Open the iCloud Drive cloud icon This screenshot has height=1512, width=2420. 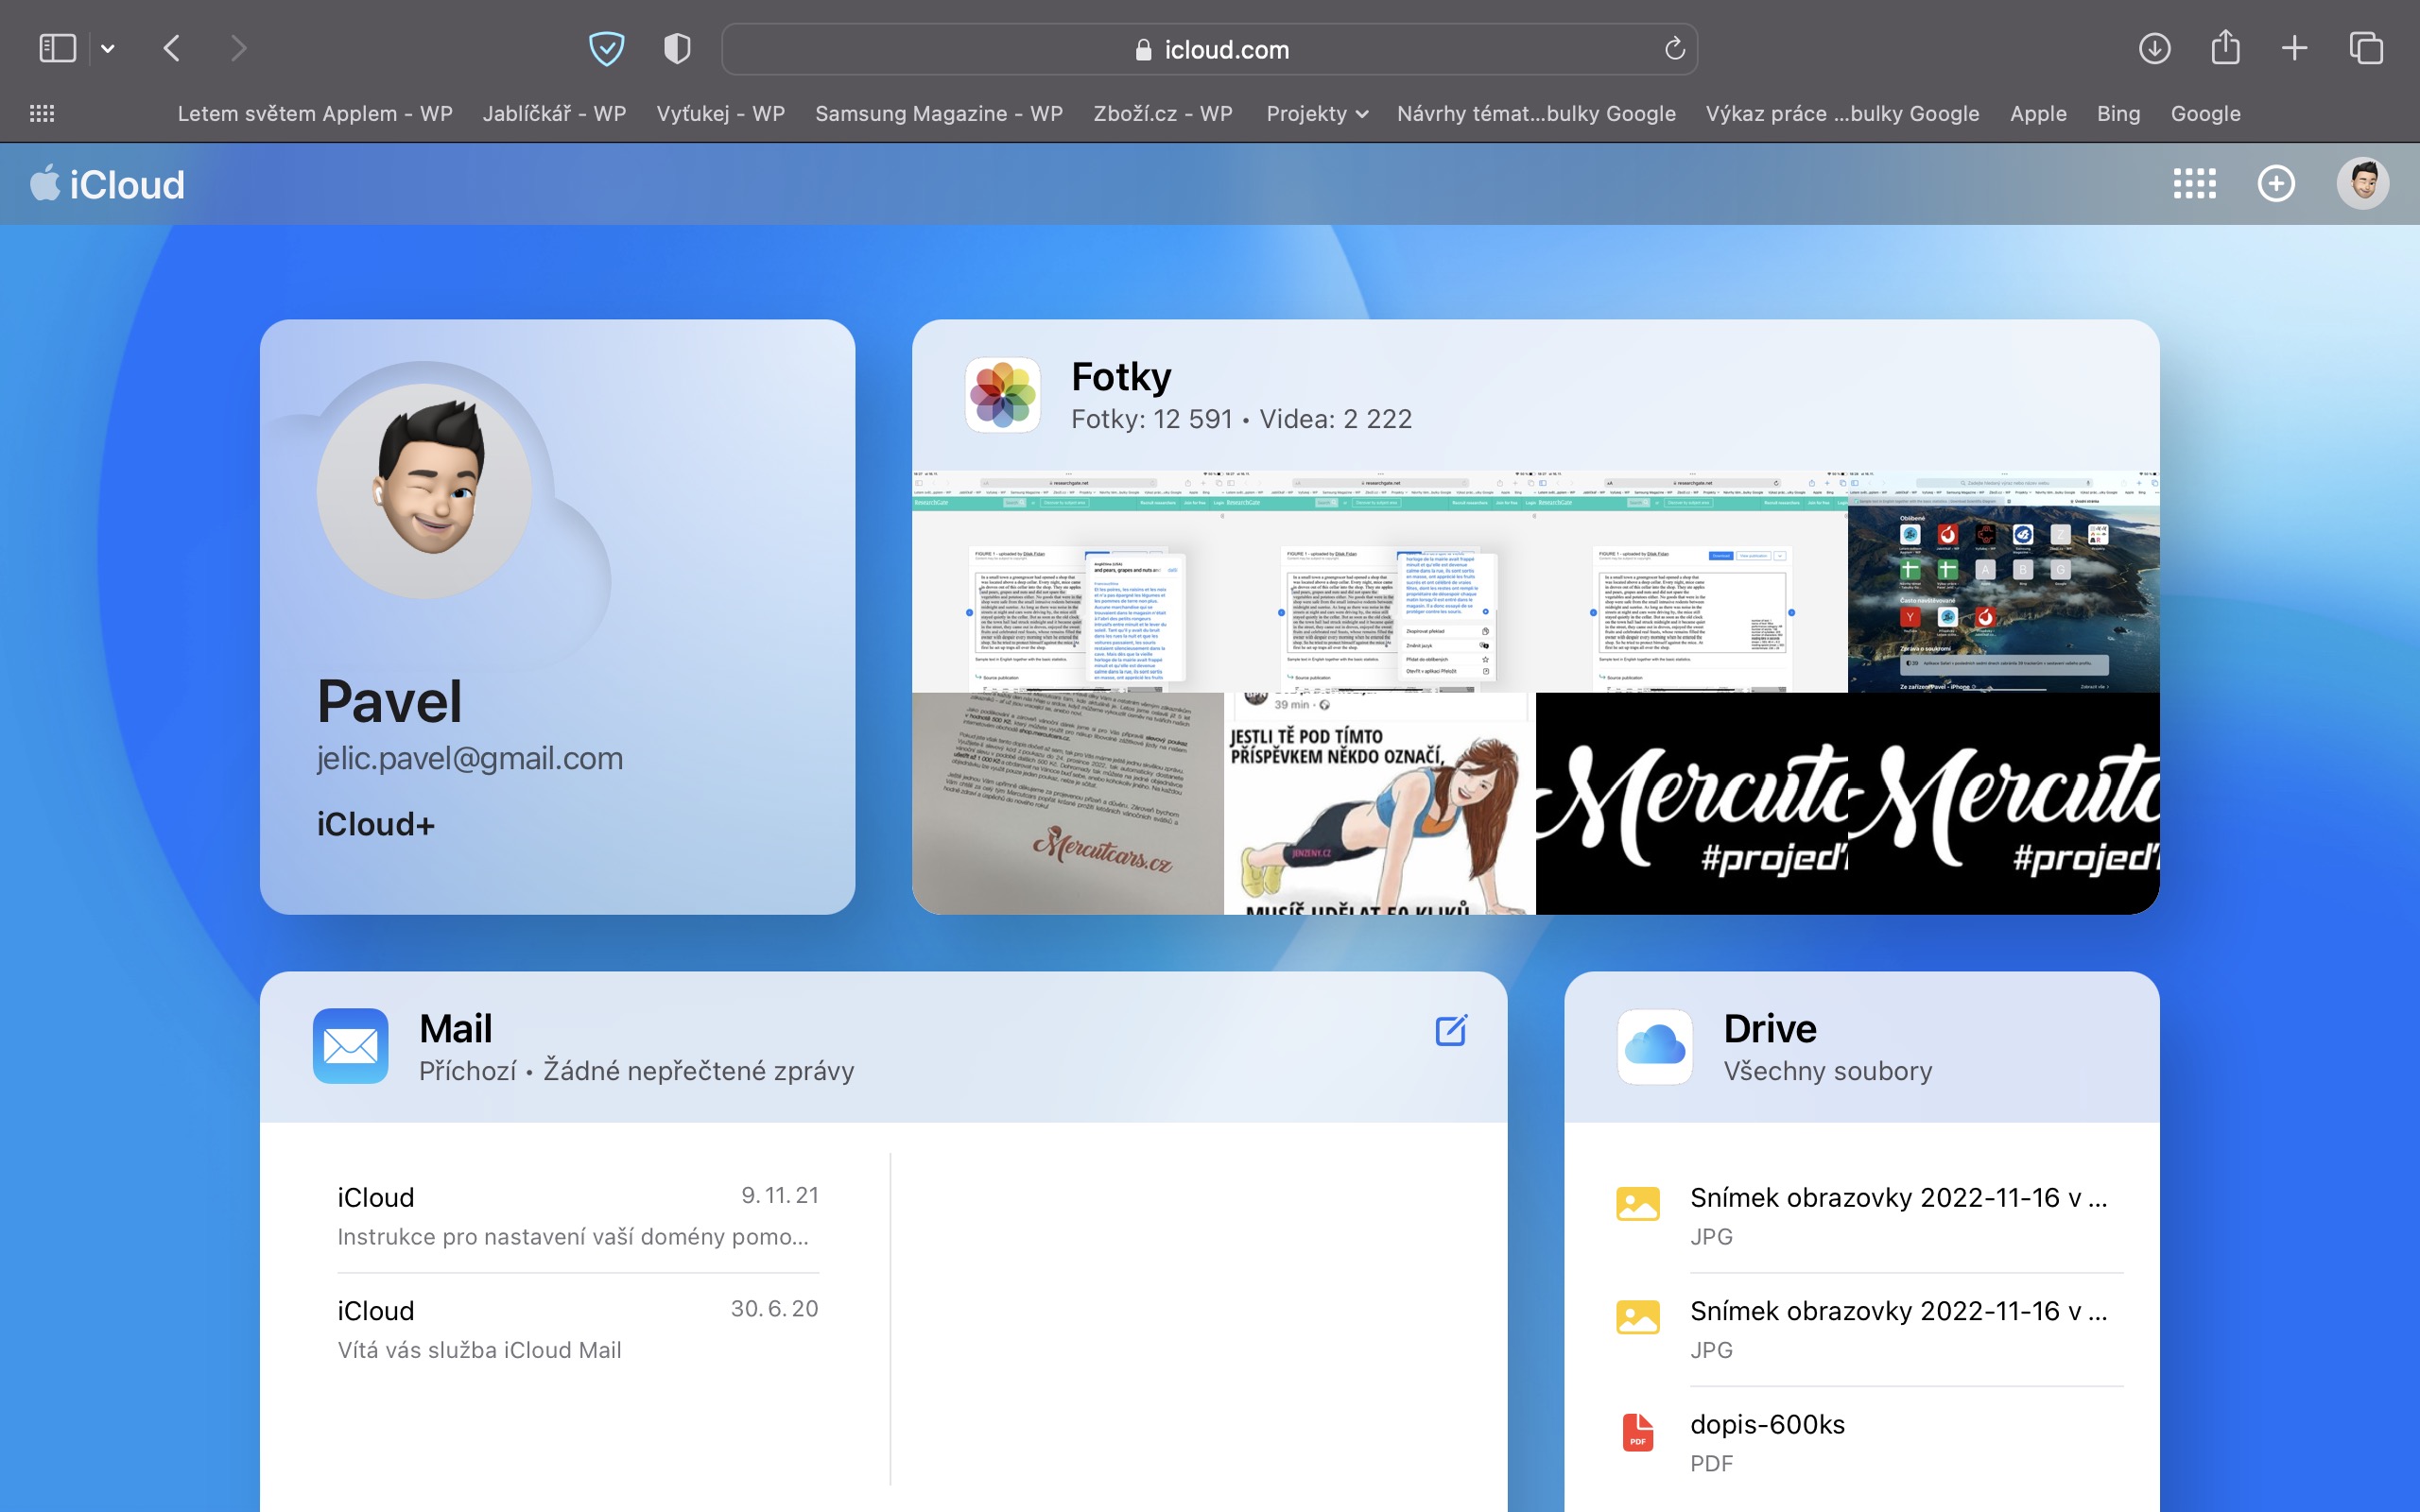(x=1655, y=1046)
